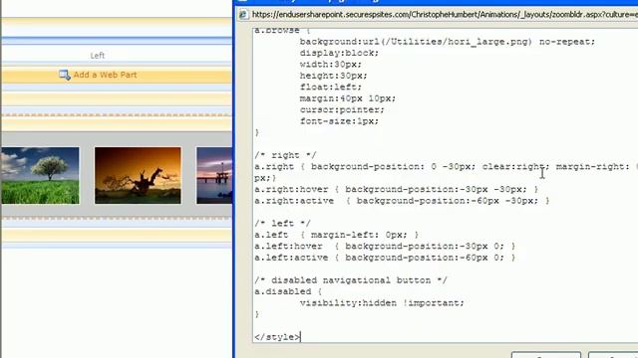Click the 'float:left;' line
Image resolution: width=638 pixels, height=358 pixels.
(330, 87)
